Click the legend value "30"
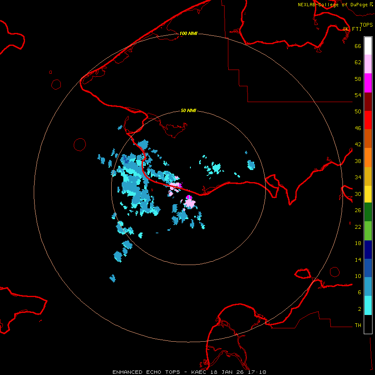 coord(358,194)
